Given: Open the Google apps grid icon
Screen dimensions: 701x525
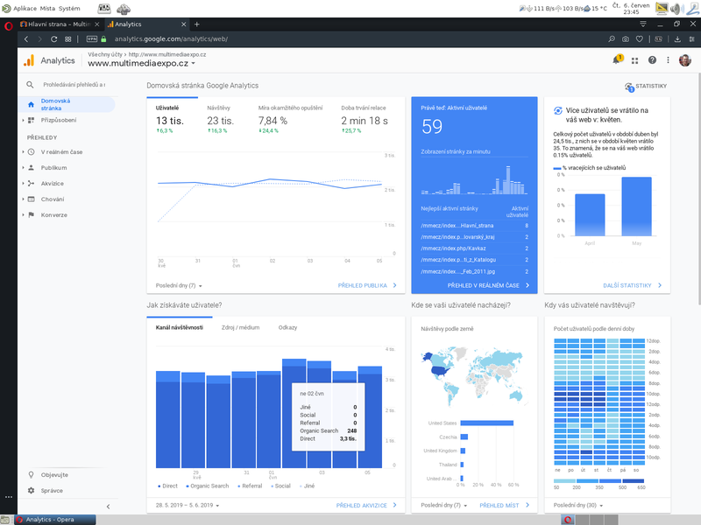Looking at the screenshot, I should (634, 59).
